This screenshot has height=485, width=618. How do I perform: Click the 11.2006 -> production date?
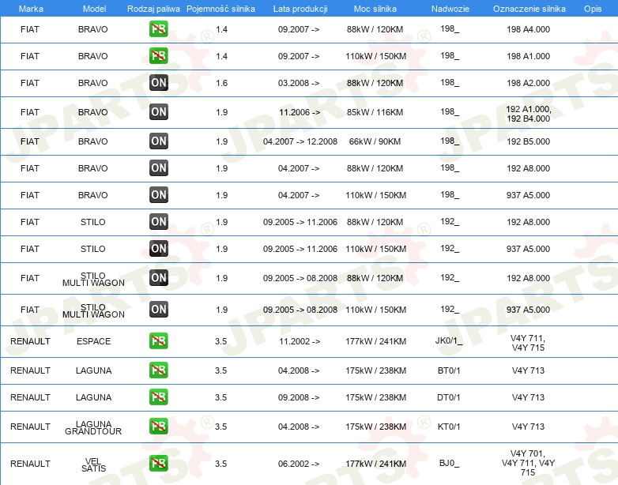(300, 112)
